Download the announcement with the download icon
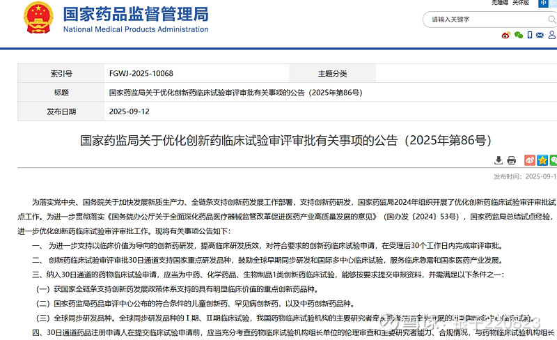557x340 pixels. click(499, 160)
